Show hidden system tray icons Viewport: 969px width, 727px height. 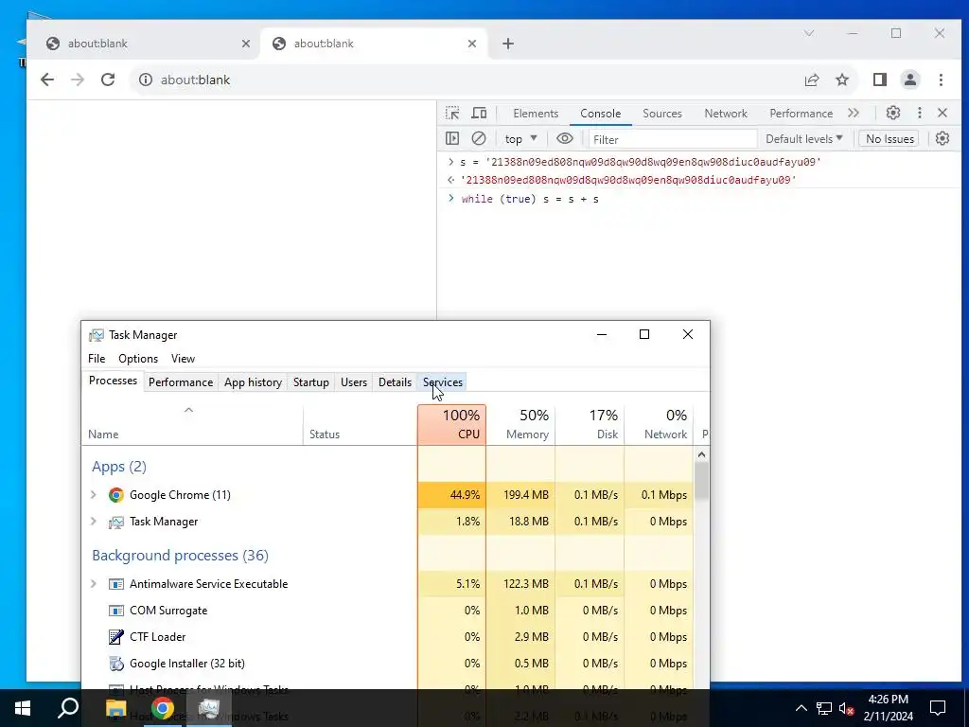tap(801, 708)
